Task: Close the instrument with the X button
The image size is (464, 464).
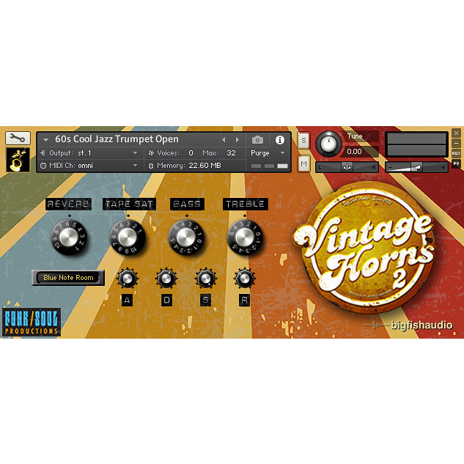Action: point(456,133)
